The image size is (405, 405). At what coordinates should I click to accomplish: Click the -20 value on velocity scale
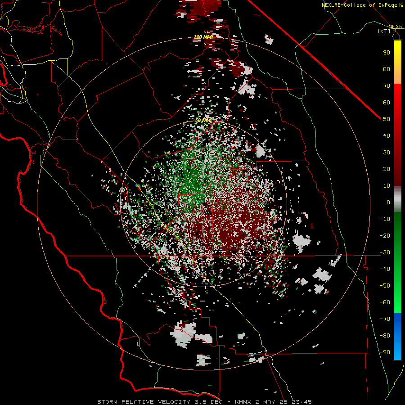(x=385, y=235)
